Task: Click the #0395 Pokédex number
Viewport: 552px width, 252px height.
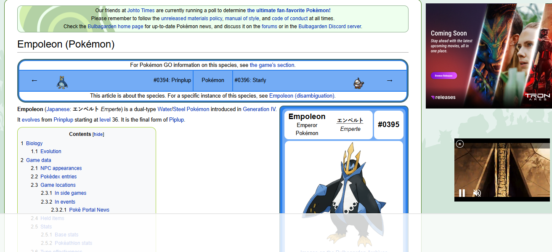Action: click(388, 125)
